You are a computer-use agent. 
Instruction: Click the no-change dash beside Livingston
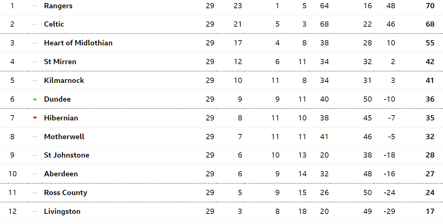(x=35, y=212)
